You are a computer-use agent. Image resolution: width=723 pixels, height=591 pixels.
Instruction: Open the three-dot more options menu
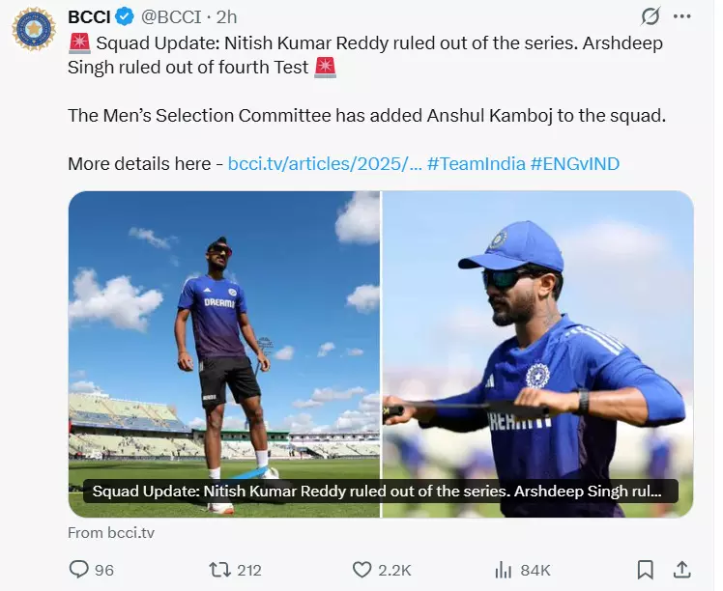682,17
